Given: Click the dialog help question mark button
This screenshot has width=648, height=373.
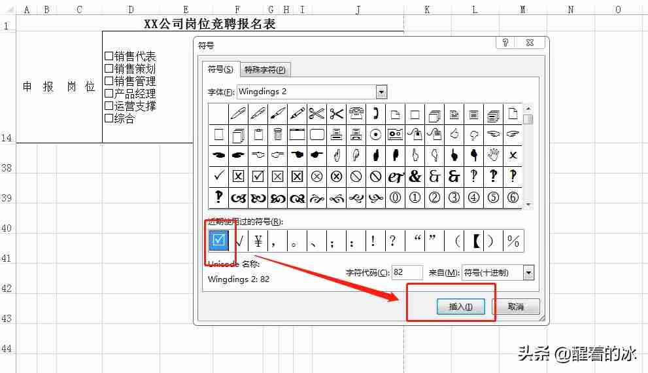Looking at the screenshot, I should 505,43.
